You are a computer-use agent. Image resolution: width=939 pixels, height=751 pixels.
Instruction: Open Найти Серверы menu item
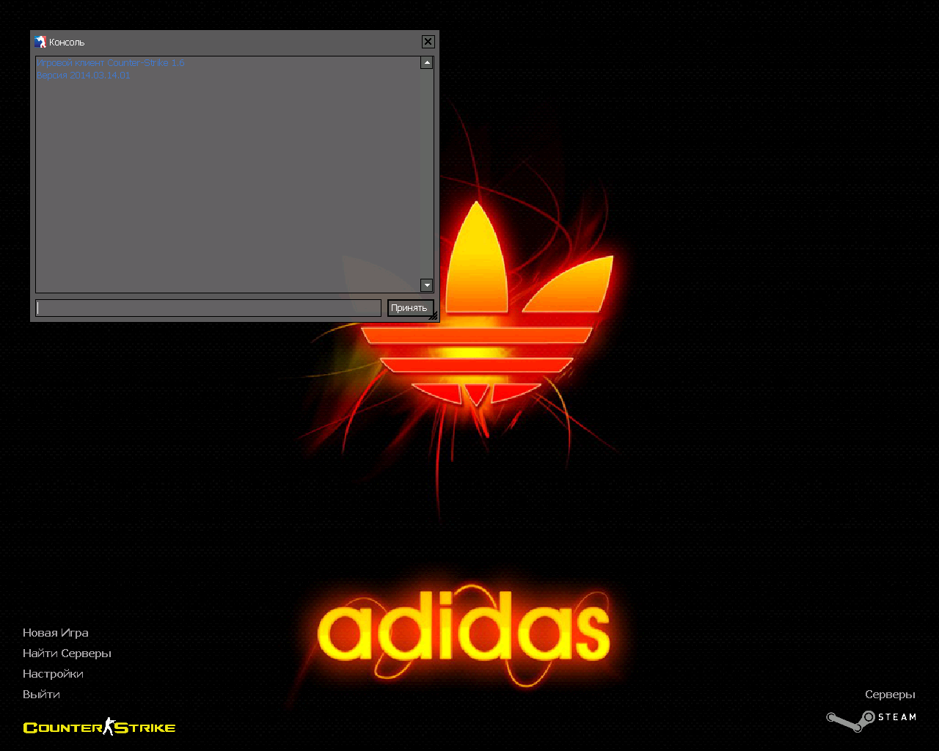click(67, 653)
